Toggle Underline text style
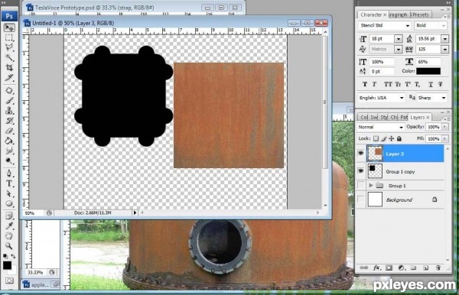The height and width of the screenshot is (295, 459). tap(431, 85)
